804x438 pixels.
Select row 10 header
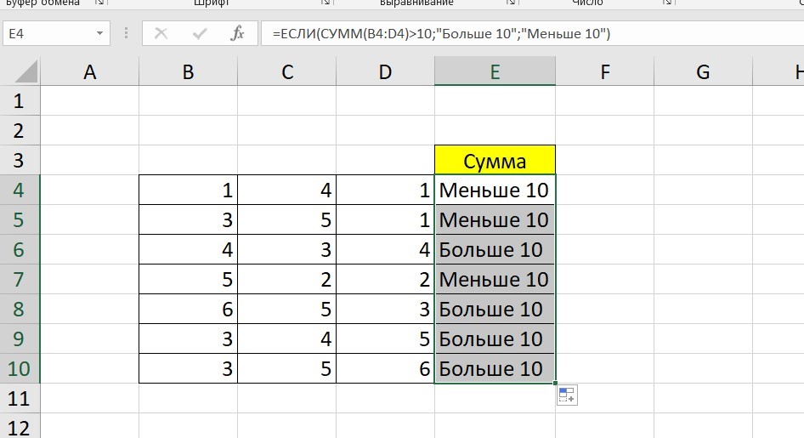point(19,369)
